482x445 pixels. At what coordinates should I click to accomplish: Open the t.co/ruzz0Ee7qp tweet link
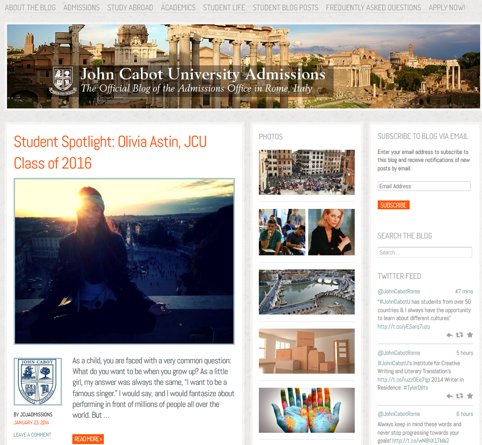pyautogui.click(x=404, y=380)
